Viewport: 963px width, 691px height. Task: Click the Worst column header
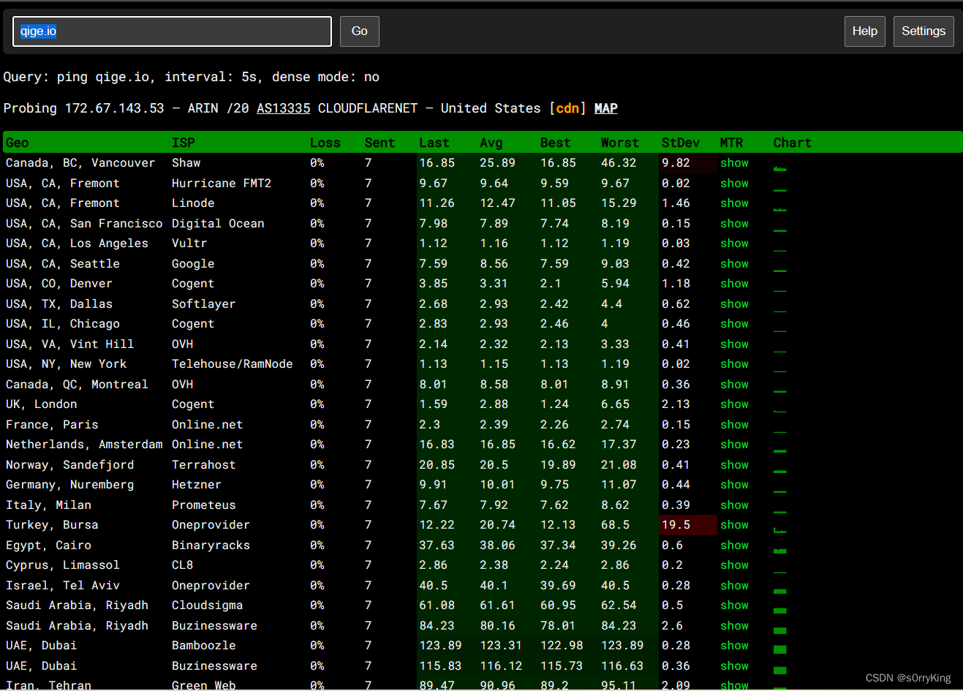[619, 143]
